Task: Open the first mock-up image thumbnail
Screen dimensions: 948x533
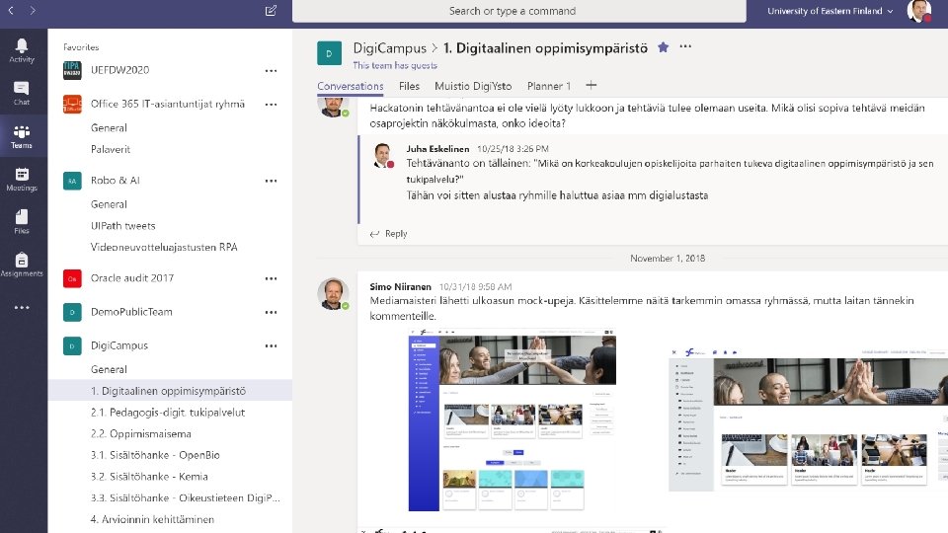Action: [x=513, y=420]
